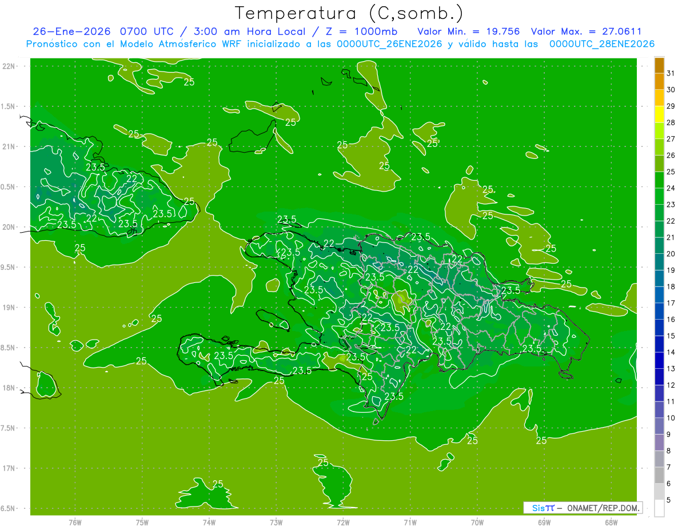Viewport: 686px width, 530px height.
Task: Click the legend value '26'
Action: tap(671, 156)
